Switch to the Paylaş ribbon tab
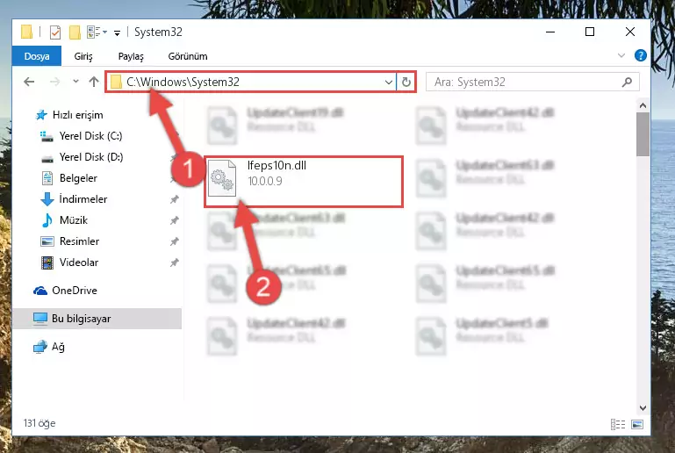 [131, 56]
